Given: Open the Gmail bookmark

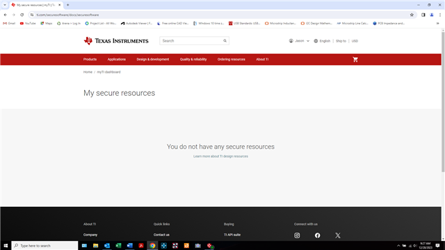Looking at the screenshot, I should tap(9, 23).
